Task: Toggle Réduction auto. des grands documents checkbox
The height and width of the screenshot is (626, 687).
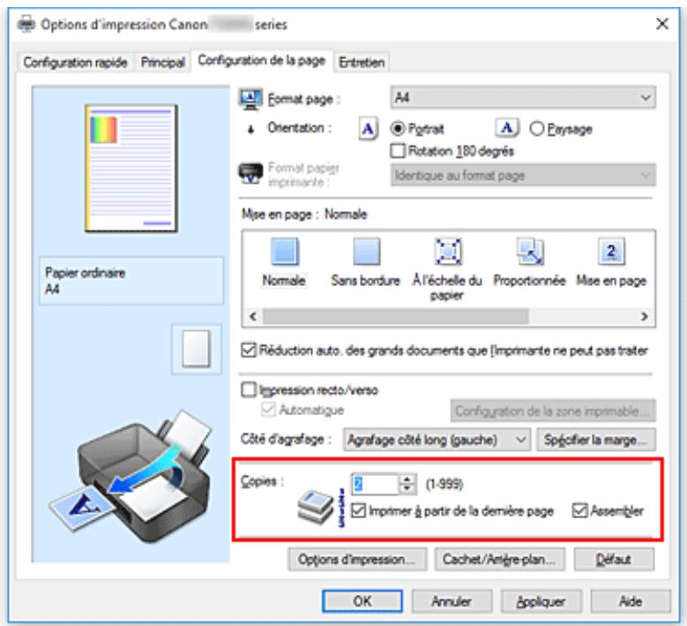Action: 249,350
